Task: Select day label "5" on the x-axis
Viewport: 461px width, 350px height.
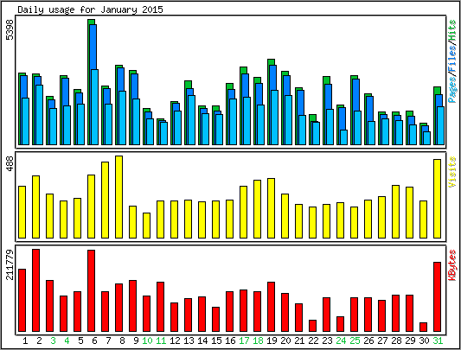Action: tap(80, 340)
